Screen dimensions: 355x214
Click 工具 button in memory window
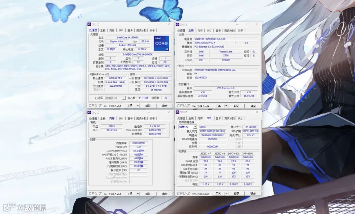[x=130, y=194]
